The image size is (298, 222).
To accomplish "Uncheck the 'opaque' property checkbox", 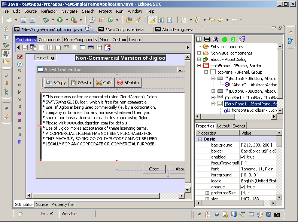I will click(243, 187).
